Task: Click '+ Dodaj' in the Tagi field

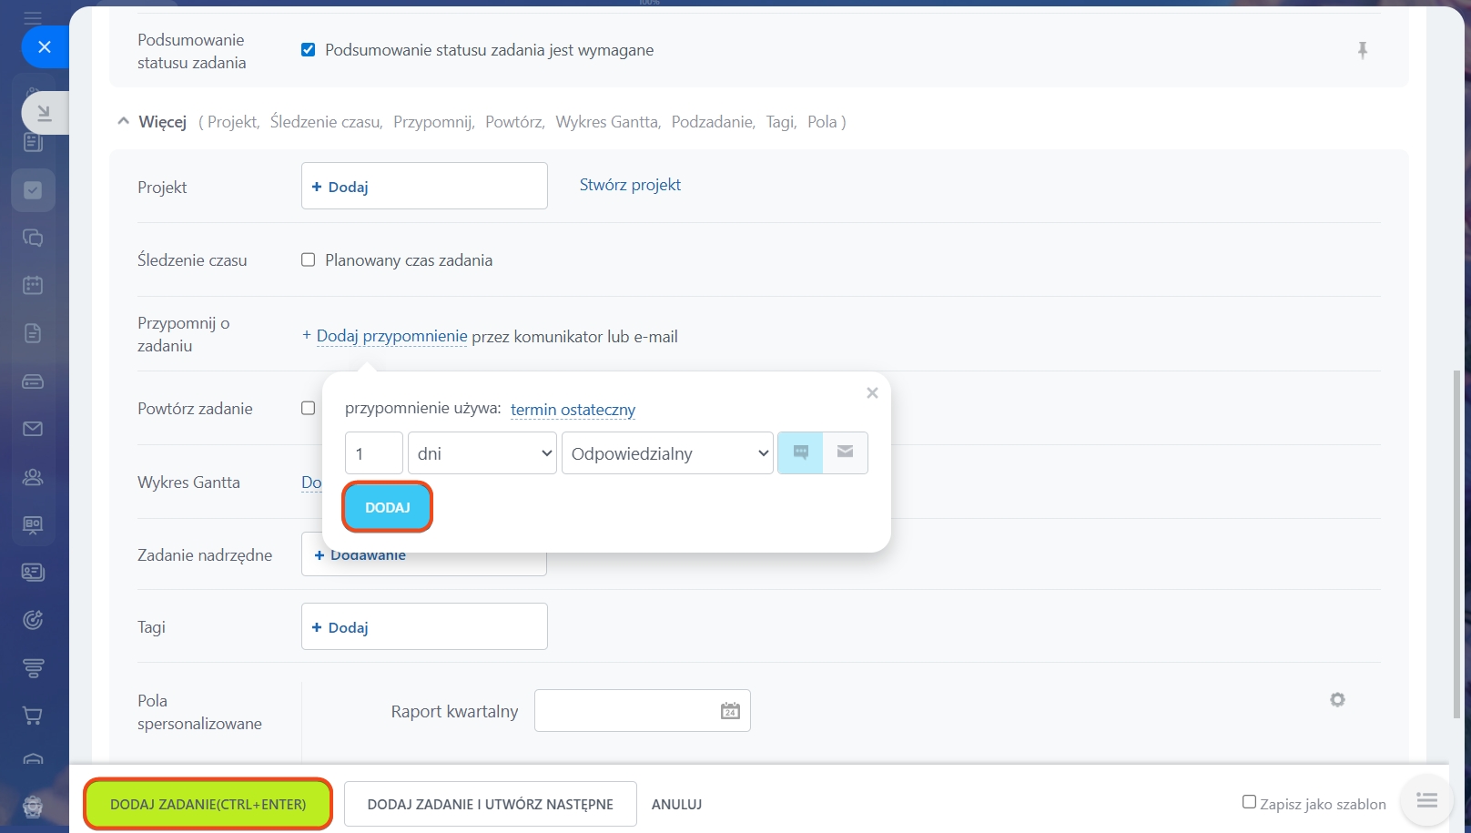Action: (340, 627)
